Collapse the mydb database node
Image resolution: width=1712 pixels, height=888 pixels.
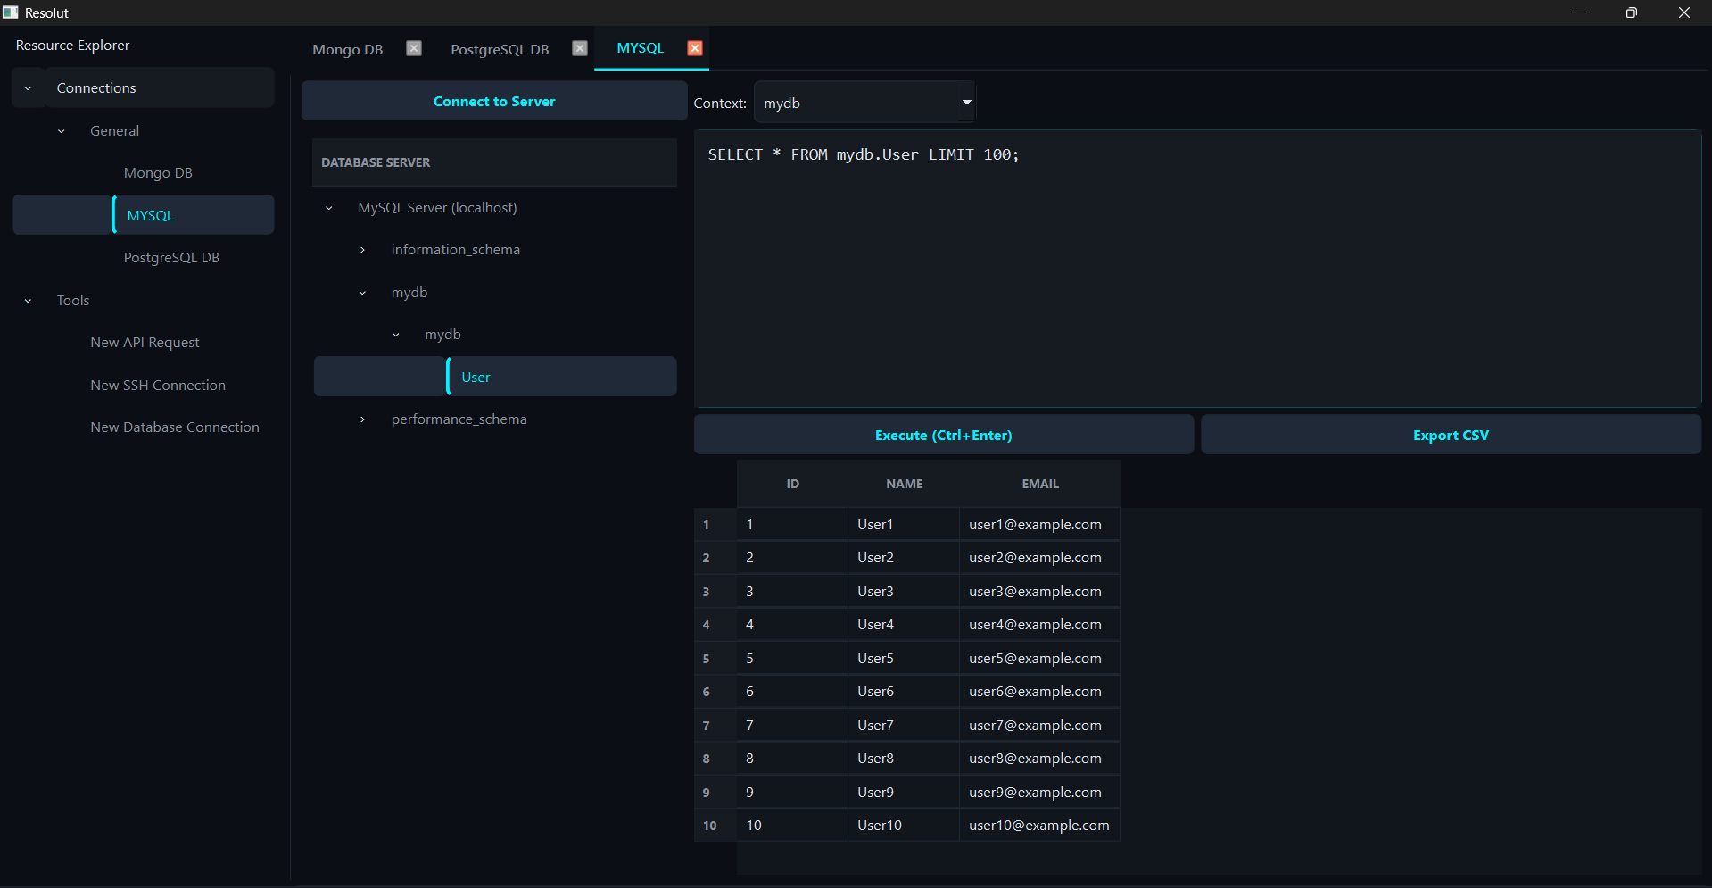(x=361, y=292)
